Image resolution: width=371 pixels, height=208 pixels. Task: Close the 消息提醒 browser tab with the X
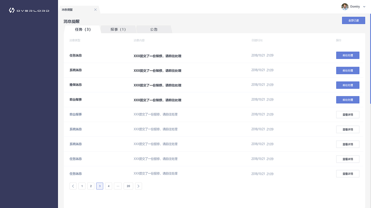pos(95,9)
